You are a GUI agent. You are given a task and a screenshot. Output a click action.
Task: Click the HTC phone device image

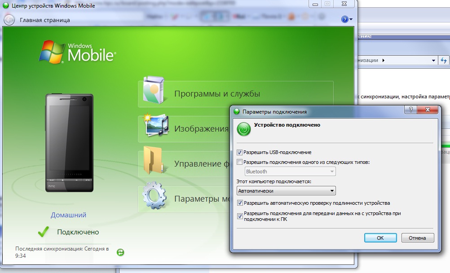click(x=69, y=143)
